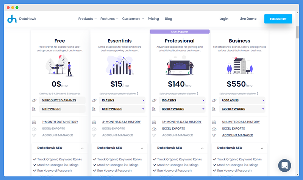Screen dimensions: 303x180
Task: Open the 1,000 ASINs dropdown
Action: 242,100
